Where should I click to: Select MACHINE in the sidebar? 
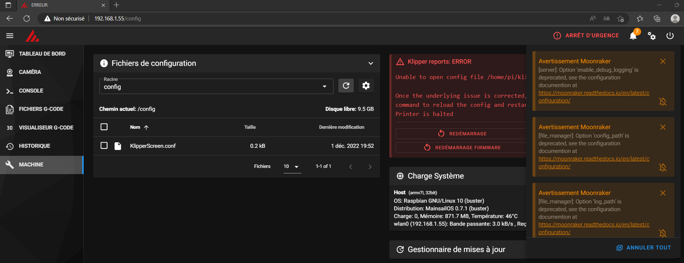pyautogui.click(x=42, y=165)
